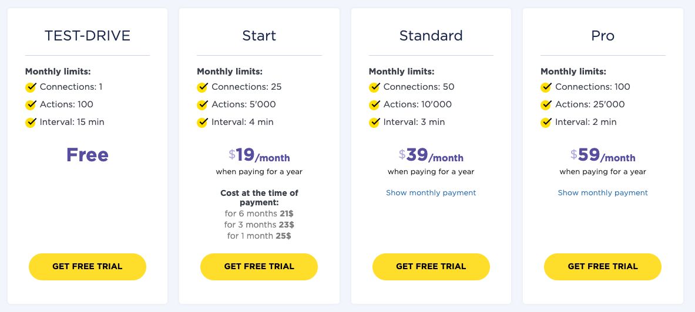Click the $59/month price in Pro

603,155
